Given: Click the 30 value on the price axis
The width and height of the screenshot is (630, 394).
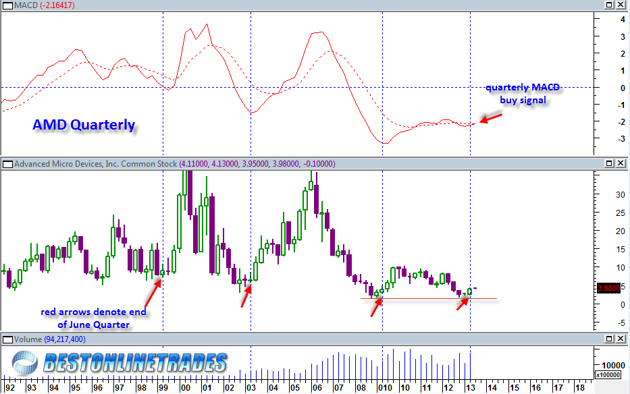Looking at the screenshot, I should click(621, 195).
